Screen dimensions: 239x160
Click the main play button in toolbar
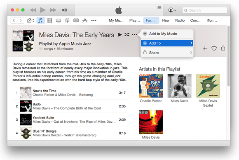tap(43, 10)
